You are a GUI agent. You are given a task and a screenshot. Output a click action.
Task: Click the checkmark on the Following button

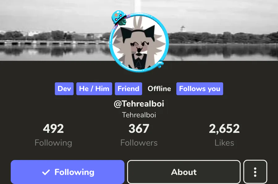46,172
